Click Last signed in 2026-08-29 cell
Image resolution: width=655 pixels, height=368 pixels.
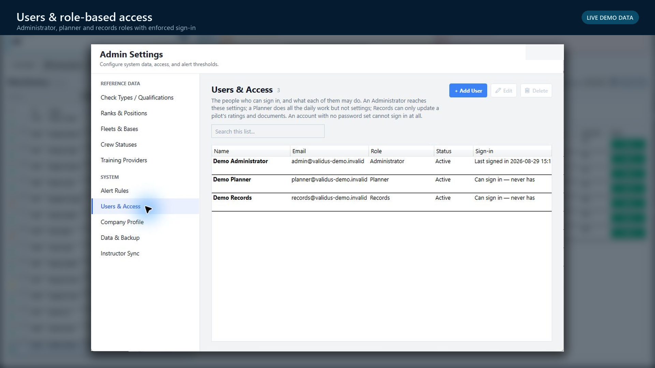(513, 161)
